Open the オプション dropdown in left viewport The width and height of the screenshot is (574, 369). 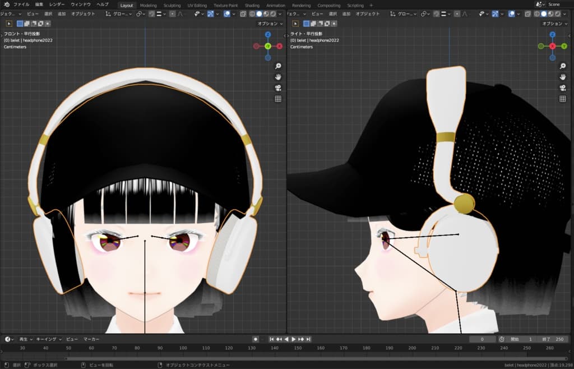(270, 24)
